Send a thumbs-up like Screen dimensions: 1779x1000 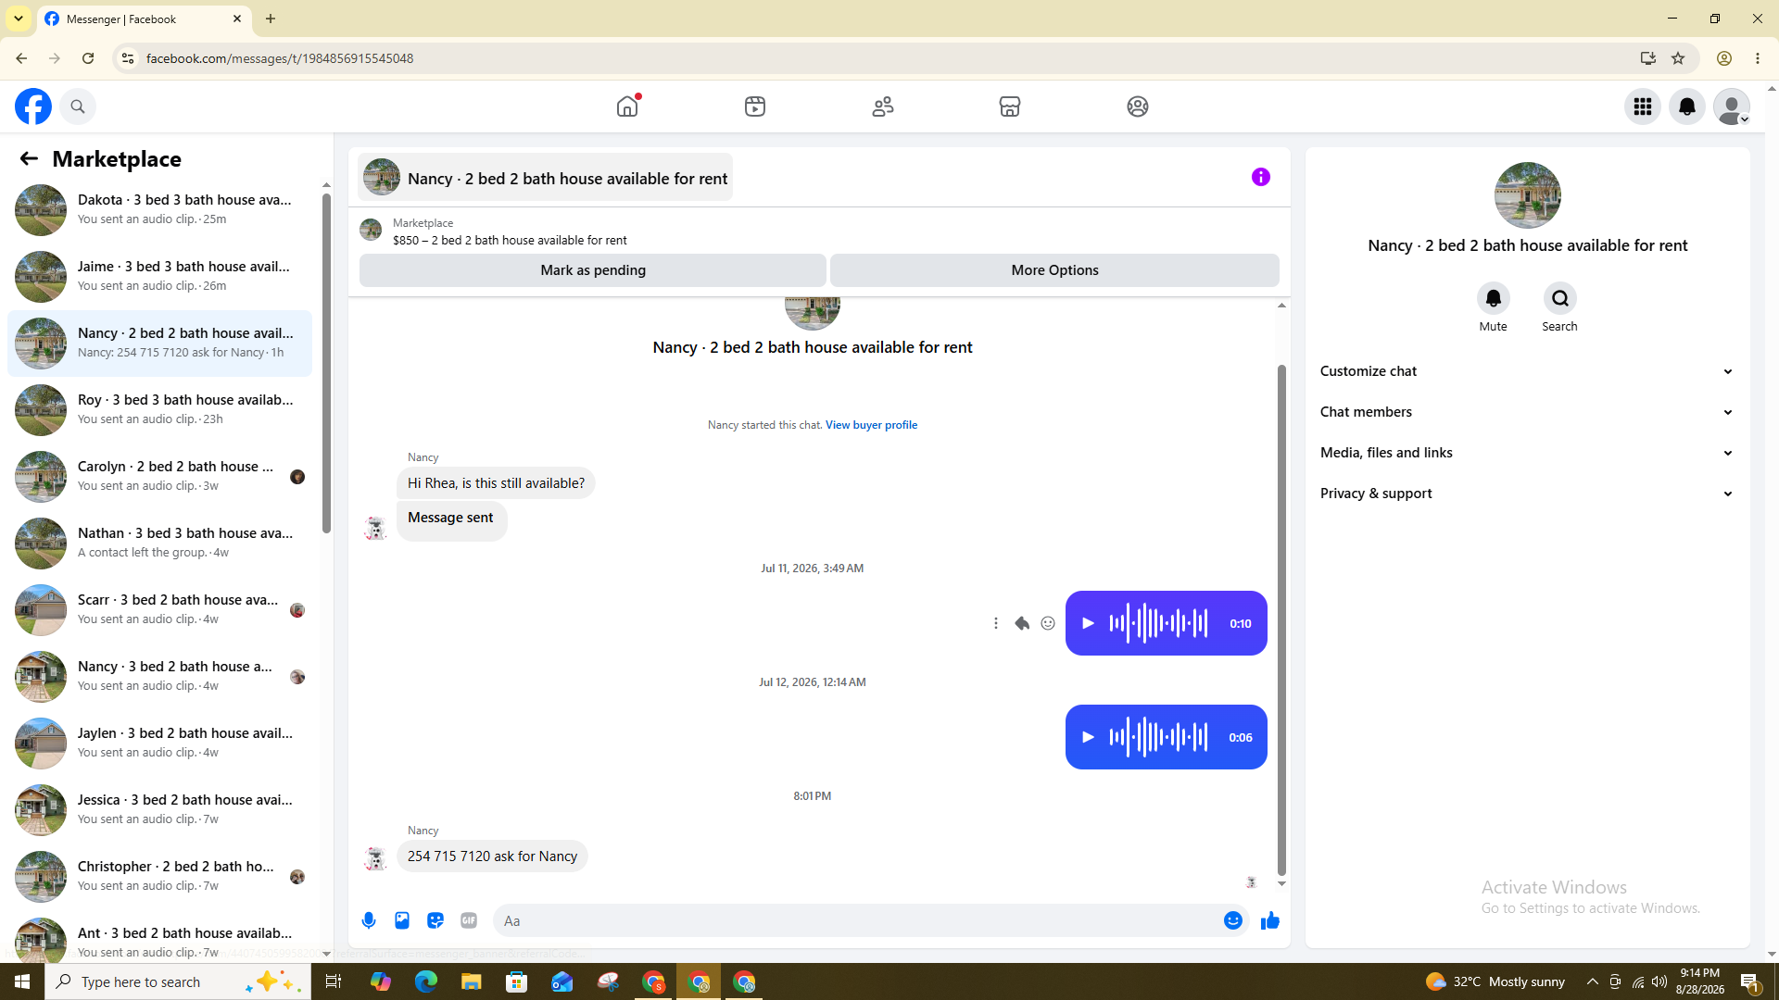(1269, 920)
